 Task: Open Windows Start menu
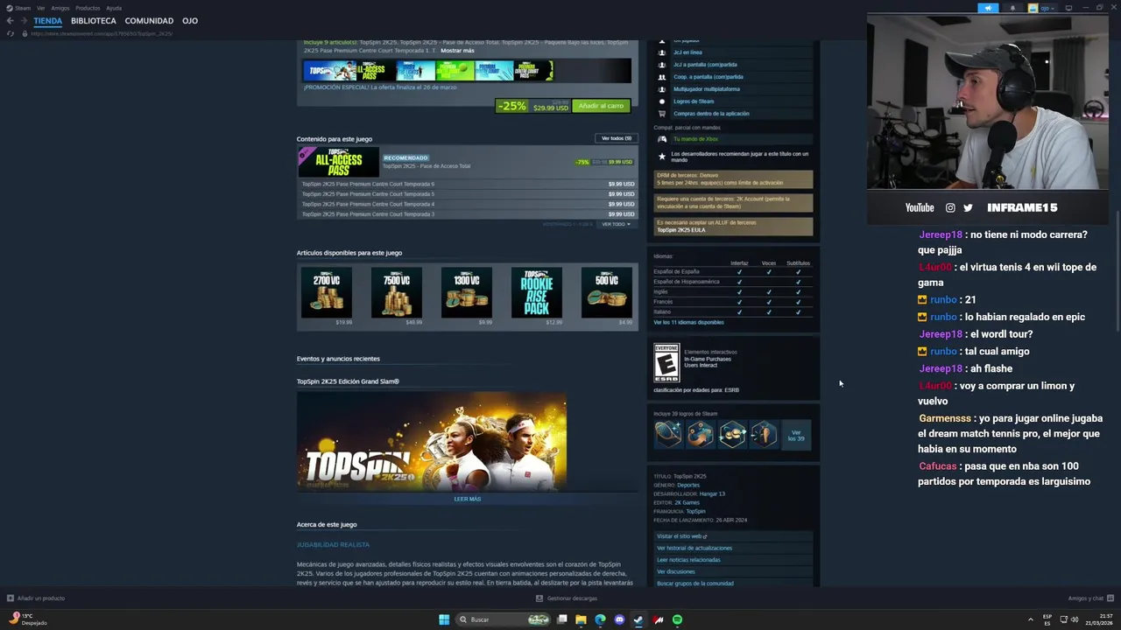[x=444, y=619]
